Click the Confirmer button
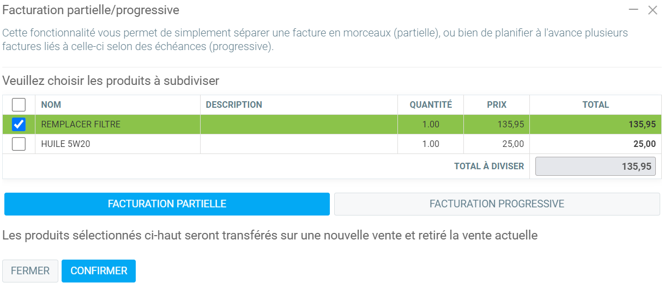This screenshot has height=283, width=664. pyautogui.click(x=99, y=271)
